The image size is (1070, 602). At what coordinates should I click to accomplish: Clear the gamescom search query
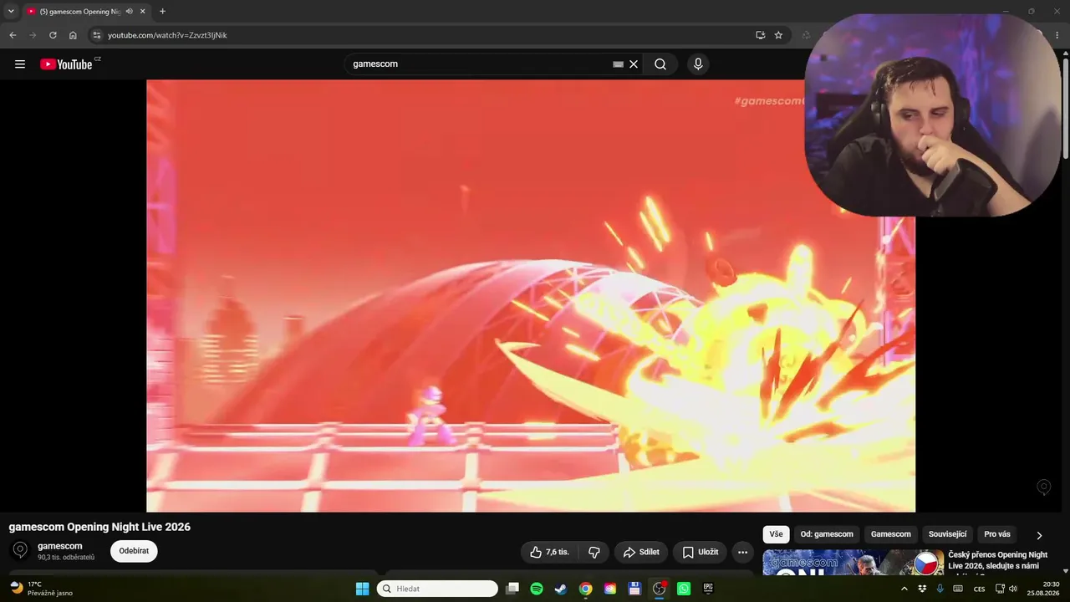pyautogui.click(x=634, y=64)
